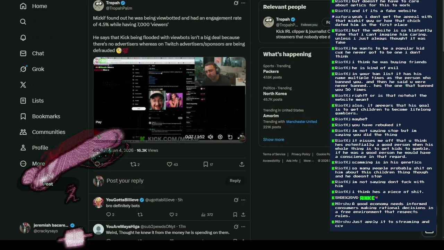Image resolution: width=444 pixels, height=250 pixels.
Task: Open the Profile label in the sidebar
Action: pyautogui.click(x=40, y=148)
